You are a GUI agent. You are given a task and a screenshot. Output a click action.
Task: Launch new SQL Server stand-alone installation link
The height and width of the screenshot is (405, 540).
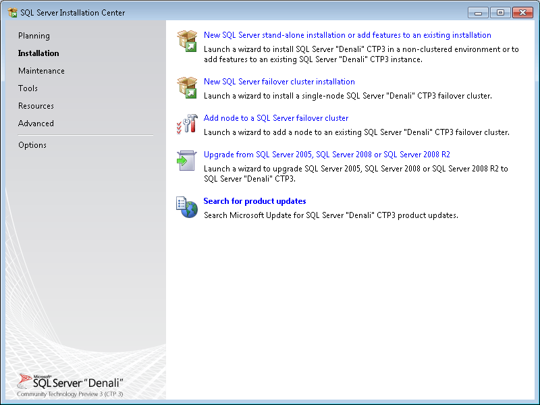pyautogui.click(x=348, y=35)
